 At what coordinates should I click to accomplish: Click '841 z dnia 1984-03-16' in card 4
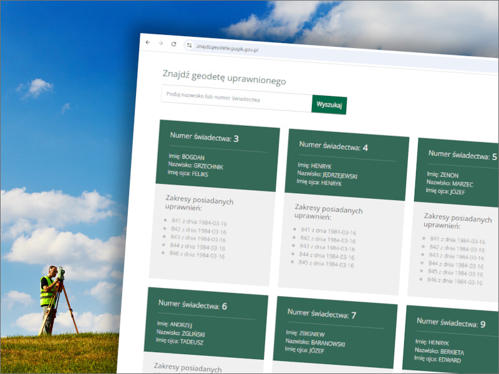[329, 231]
